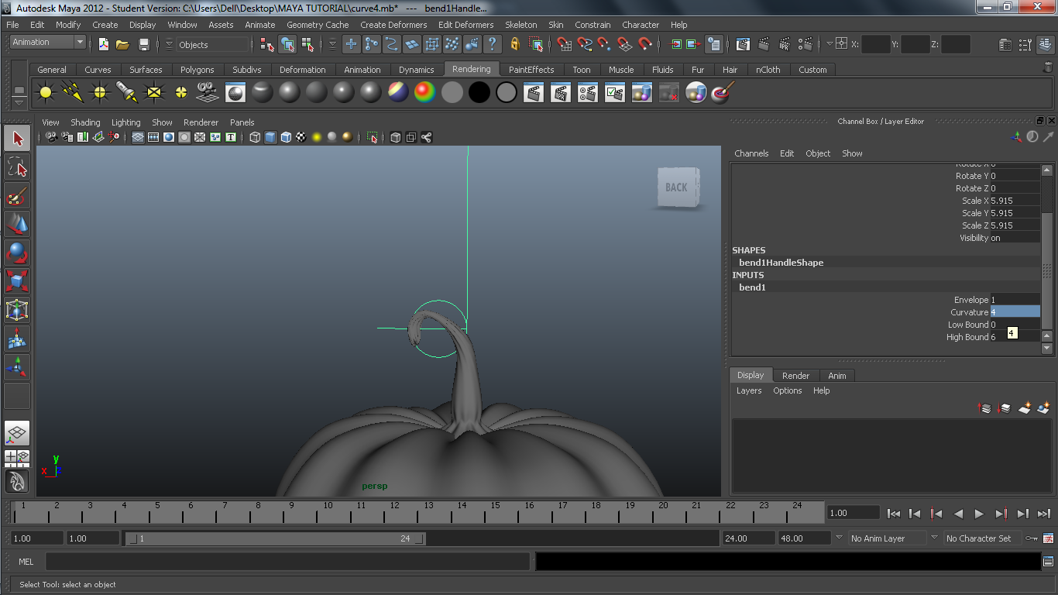This screenshot has height=595, width=1058.
Task: Open the Layers menu in Layer Editor
Action: [749, 390]
